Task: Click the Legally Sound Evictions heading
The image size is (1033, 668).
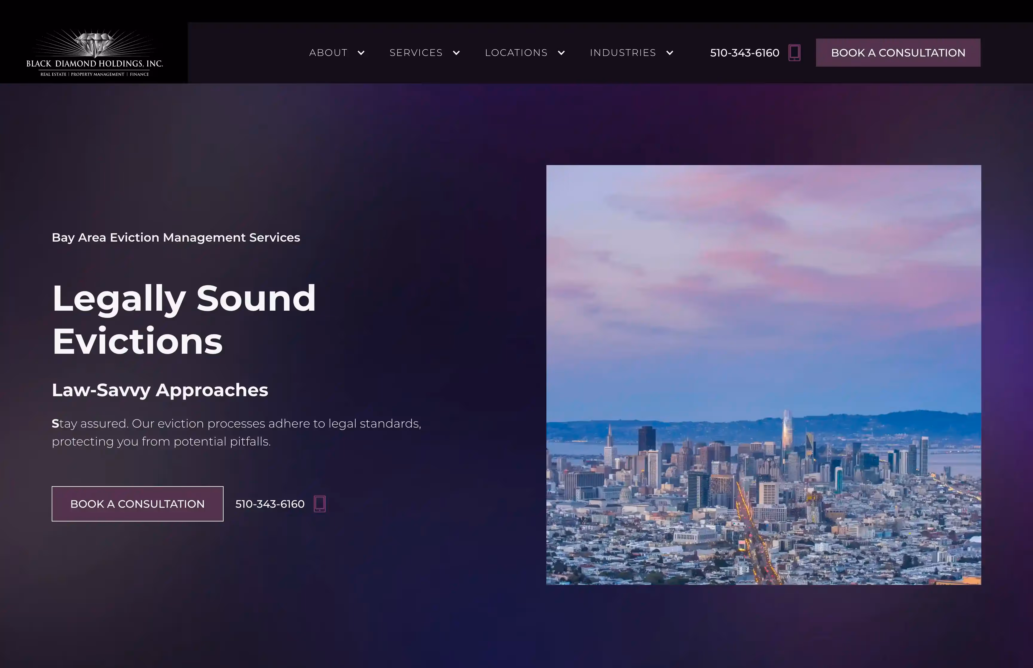Action: (184, 320)
